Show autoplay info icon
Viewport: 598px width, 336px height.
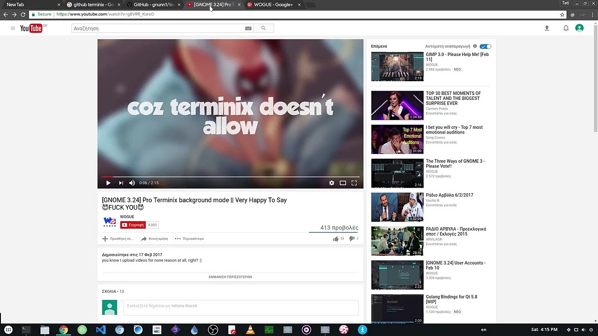(475, 46)
